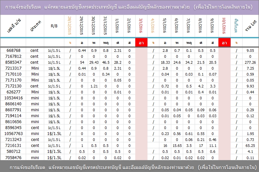Select cell value 29.43
259x172 pixels.
(x=94, y=62)
